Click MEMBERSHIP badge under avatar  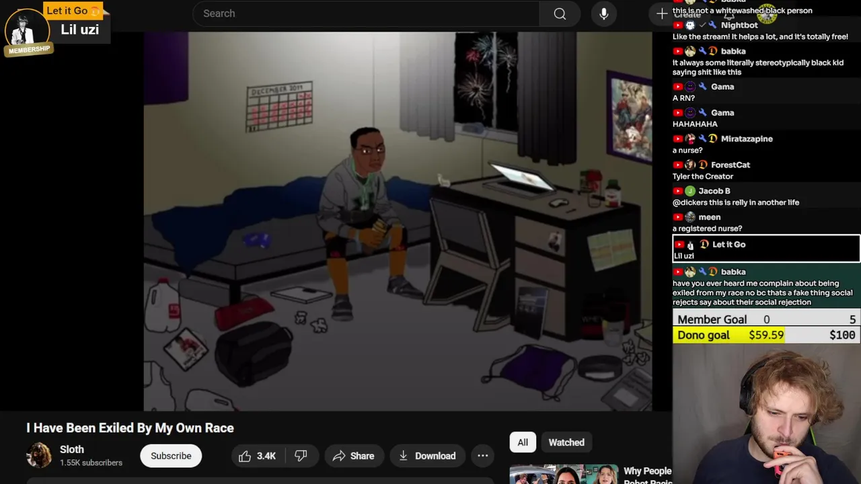point(29,49)
